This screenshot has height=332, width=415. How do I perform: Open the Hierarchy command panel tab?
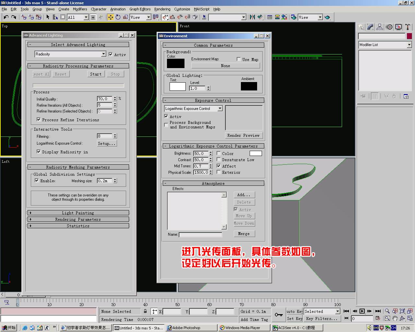tap(380, 27)
